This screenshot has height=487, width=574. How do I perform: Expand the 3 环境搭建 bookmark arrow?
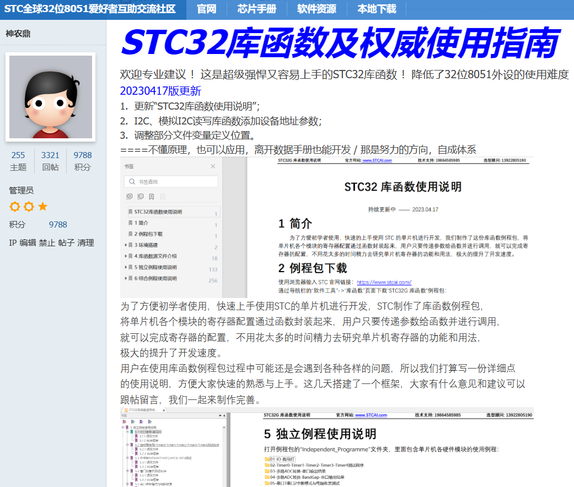pos(126,245)
